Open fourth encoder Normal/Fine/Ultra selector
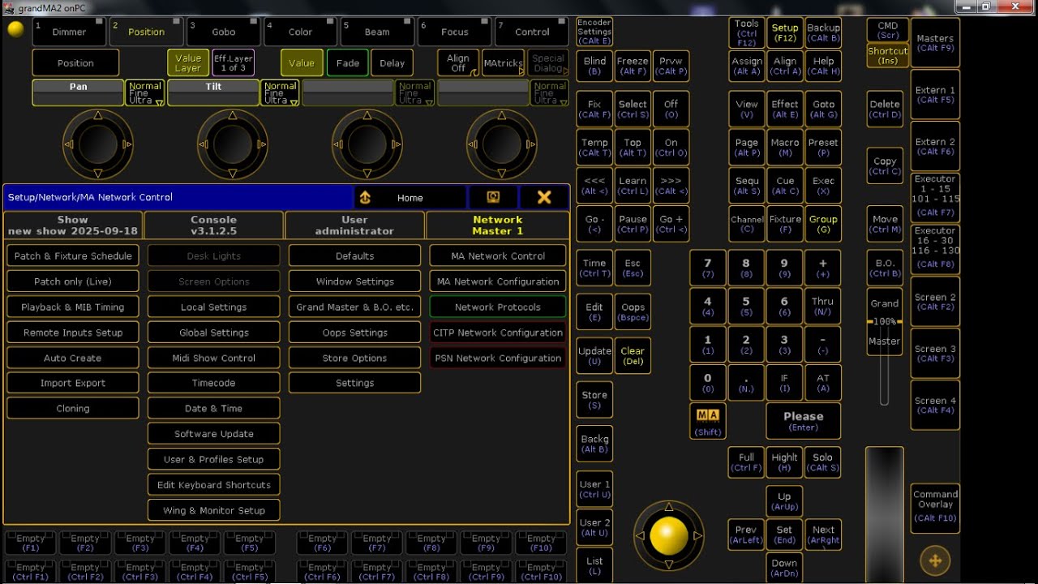 [x=550, y=93]
